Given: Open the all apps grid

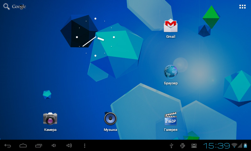Looking at the screenshot, I should coord(242,7).
